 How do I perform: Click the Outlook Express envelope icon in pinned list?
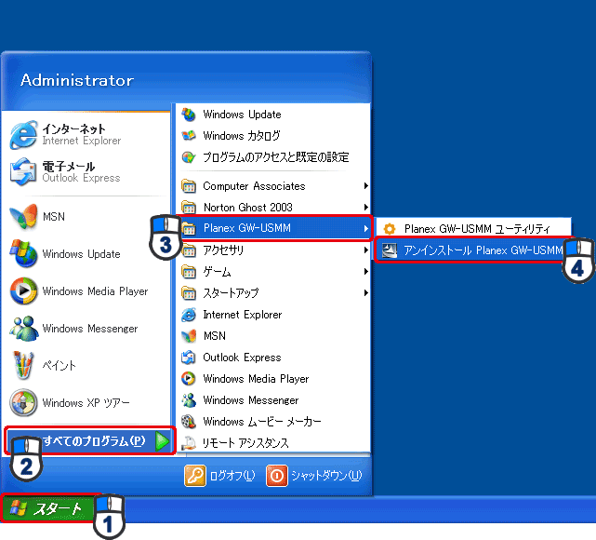coord(23,171)
